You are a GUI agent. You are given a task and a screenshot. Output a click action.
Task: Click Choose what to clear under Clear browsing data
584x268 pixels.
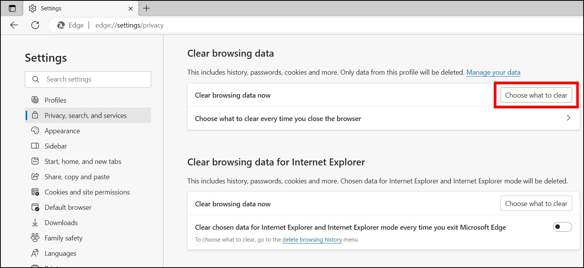tap(536, 95)
